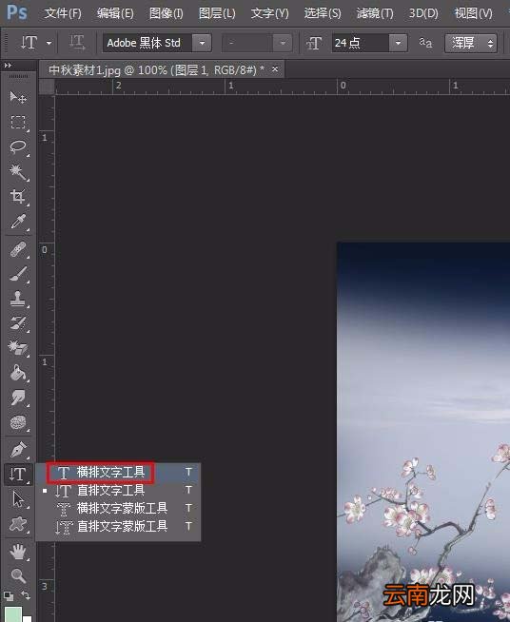Open the 浑厚 anti-aliasing dropdown
The width and height of the screenshot is (510, 622).
[471, 43]
